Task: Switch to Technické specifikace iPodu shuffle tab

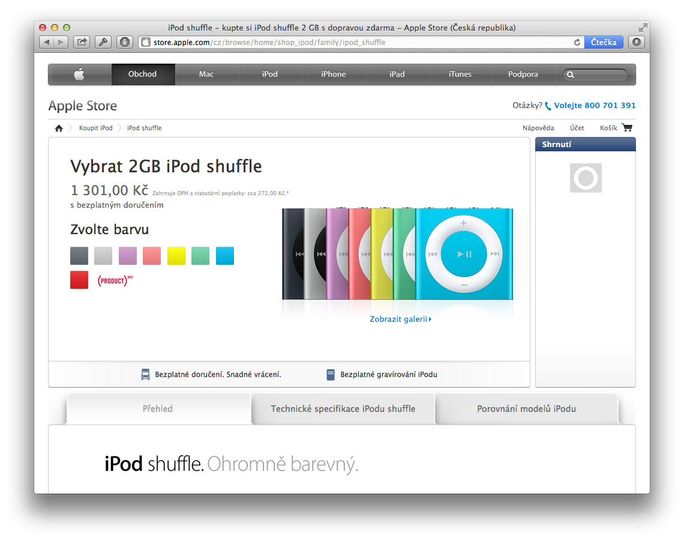Action: (x=343, y=409)
